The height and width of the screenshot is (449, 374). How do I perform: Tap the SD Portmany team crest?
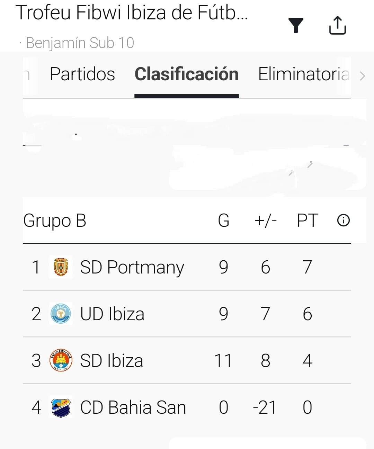[61, 267]
